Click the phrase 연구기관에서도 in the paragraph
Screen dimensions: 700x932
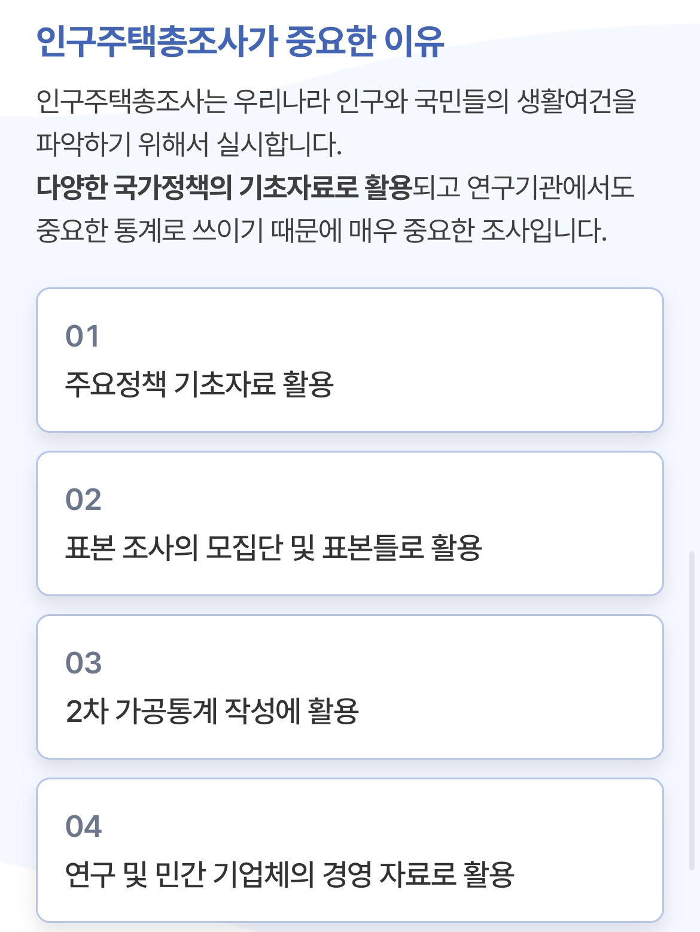tap(549, 187)
